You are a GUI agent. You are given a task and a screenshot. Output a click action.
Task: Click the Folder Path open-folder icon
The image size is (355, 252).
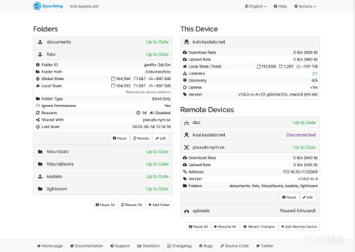[38, 72]
